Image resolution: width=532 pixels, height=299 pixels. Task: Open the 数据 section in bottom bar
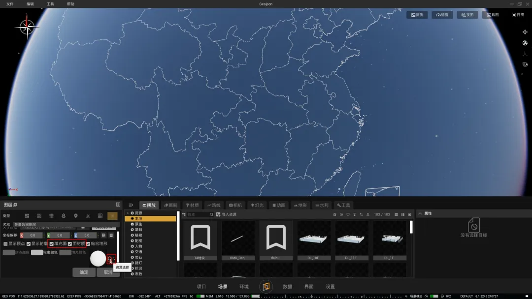pyautogui.click(x=287, y=287)
